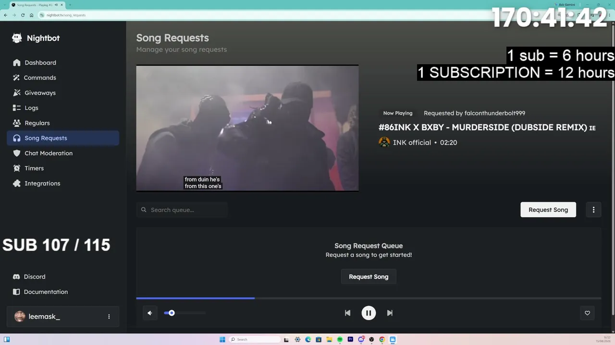Open File Explorer from the taskbar
The image size is (615, 345).
[329, 339]
